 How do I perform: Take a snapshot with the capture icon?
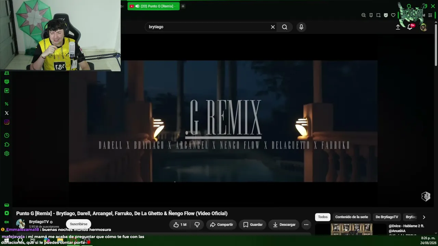[378, 15]
